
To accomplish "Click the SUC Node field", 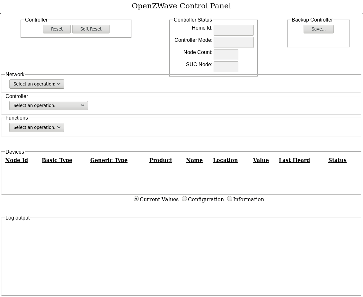I will click(226, 67).
